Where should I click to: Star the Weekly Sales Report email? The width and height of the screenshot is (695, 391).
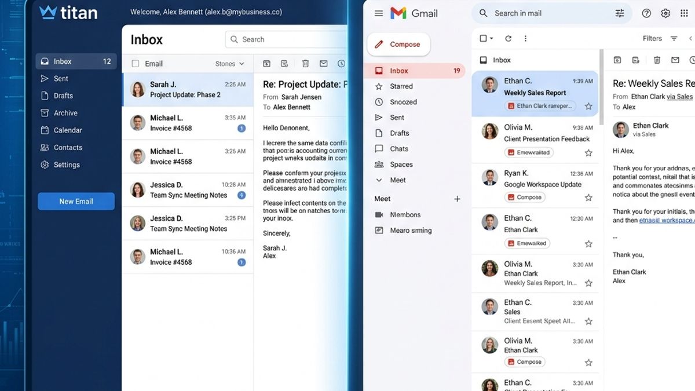(588, 107)
